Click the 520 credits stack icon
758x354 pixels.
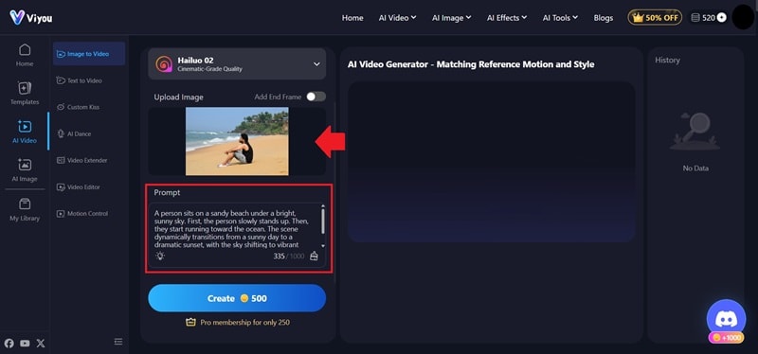tap(695, 18)
